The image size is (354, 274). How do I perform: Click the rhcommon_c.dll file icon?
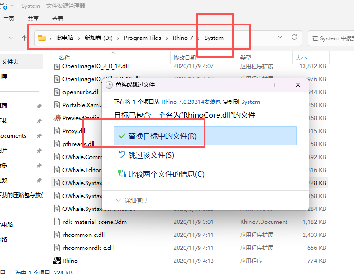tap(57, 235)
